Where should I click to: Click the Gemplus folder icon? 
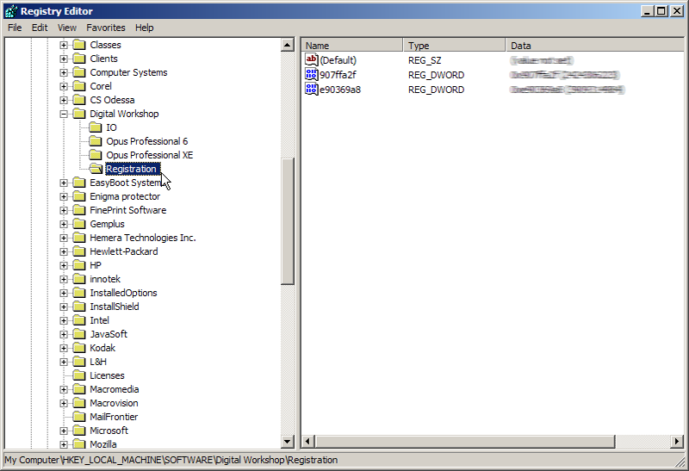79,224
